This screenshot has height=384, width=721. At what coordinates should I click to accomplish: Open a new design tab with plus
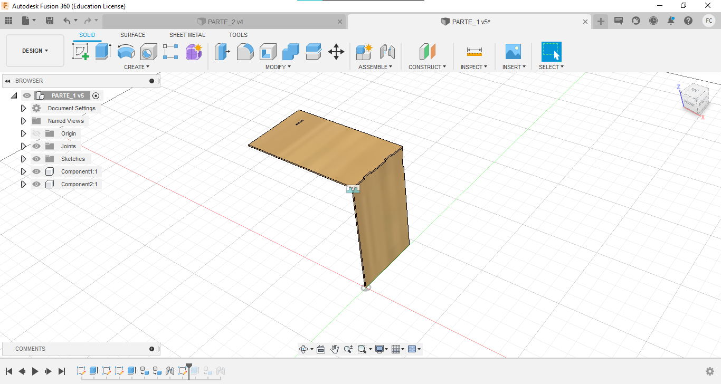tap(601, 21)
